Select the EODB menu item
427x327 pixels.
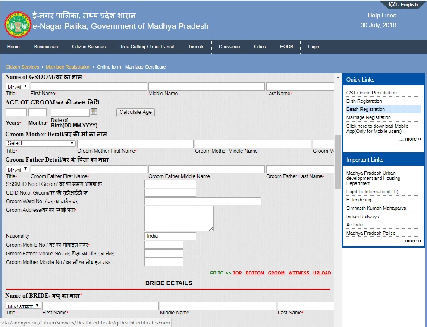286,47
